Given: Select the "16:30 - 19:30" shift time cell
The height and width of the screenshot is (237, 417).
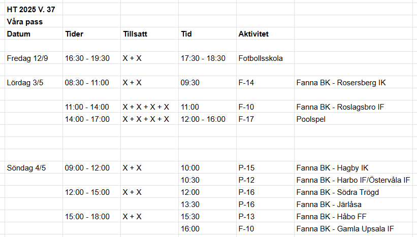Looking at the screenshot, I should click(87, 58).
